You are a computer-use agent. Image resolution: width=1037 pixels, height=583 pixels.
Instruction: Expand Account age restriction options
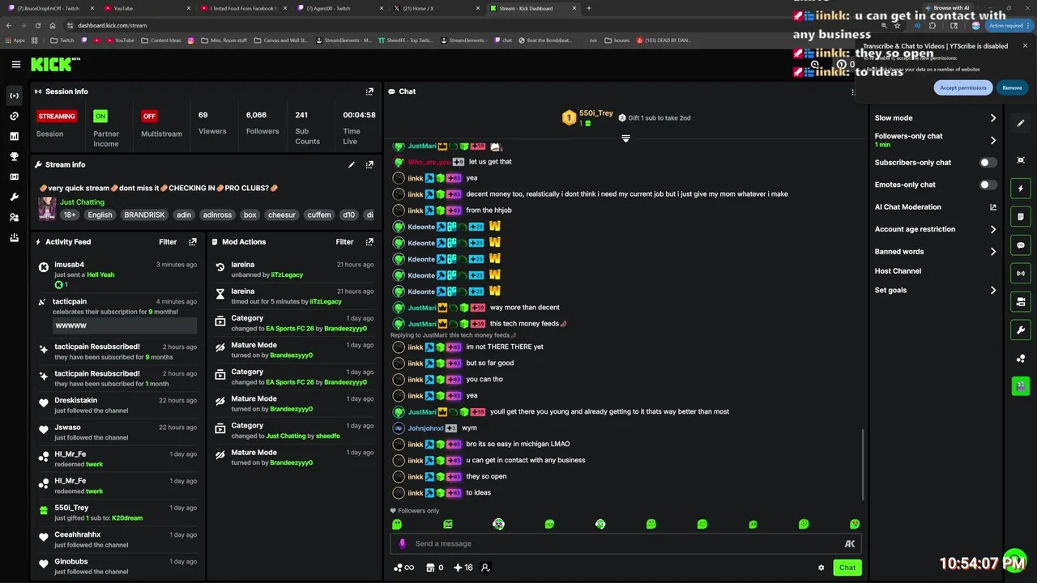993,229
